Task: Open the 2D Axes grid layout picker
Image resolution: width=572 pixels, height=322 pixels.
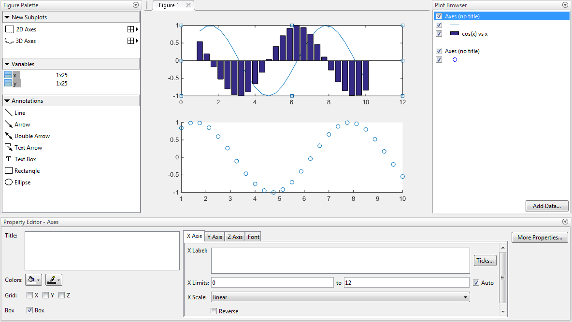Action: 130,29
